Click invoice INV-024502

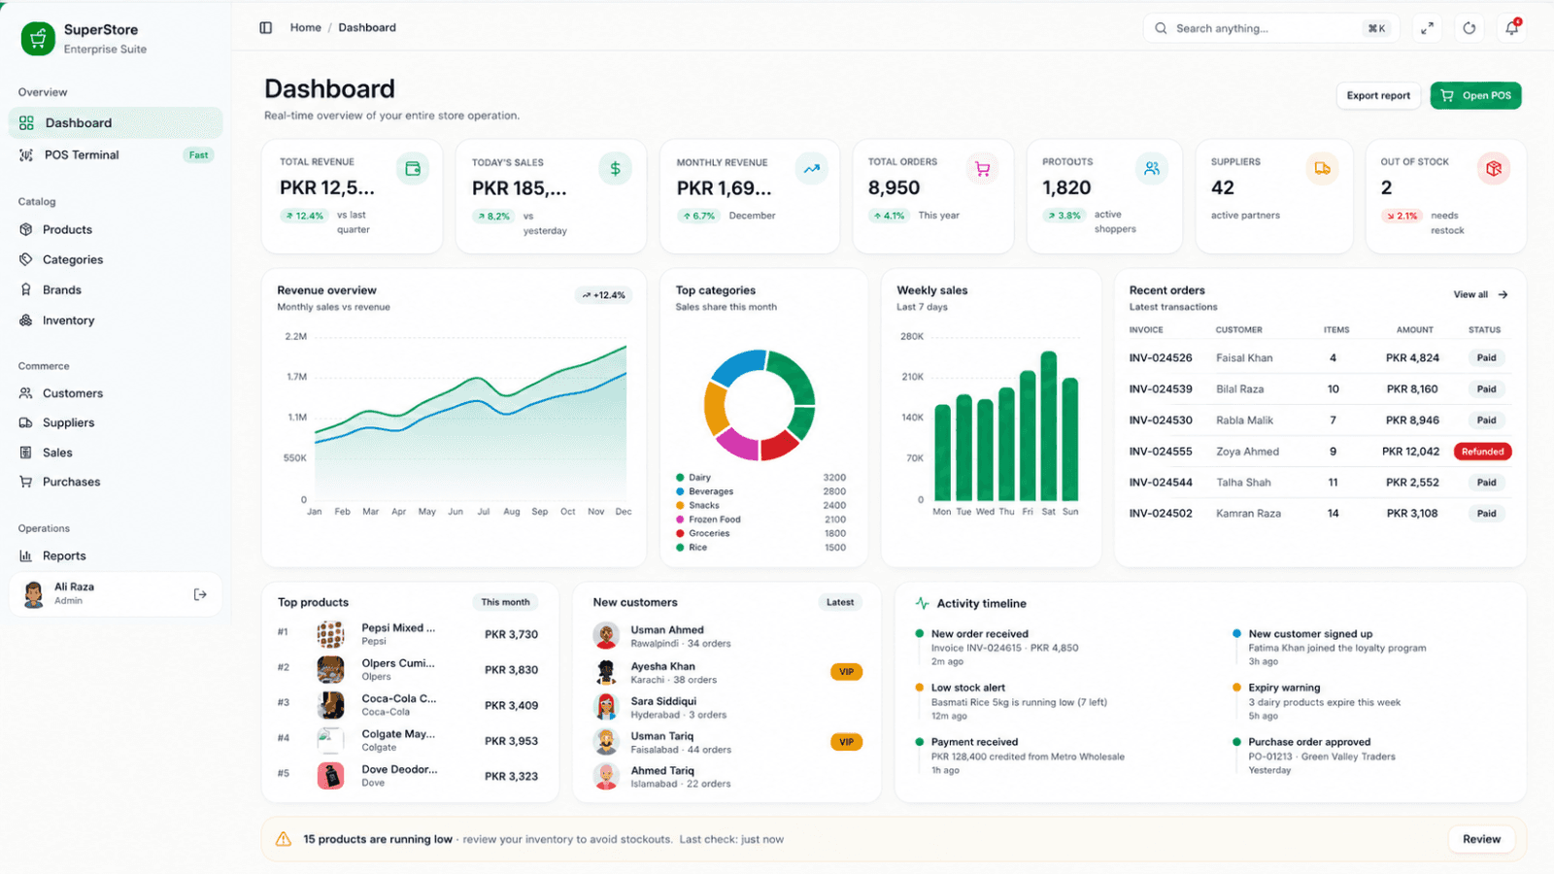(x=1161, y=513)
